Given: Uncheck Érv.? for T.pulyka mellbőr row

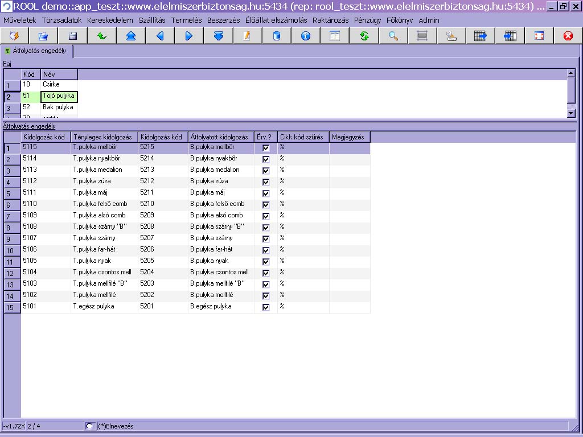Looking at the screenshot, I should point(266,148).
